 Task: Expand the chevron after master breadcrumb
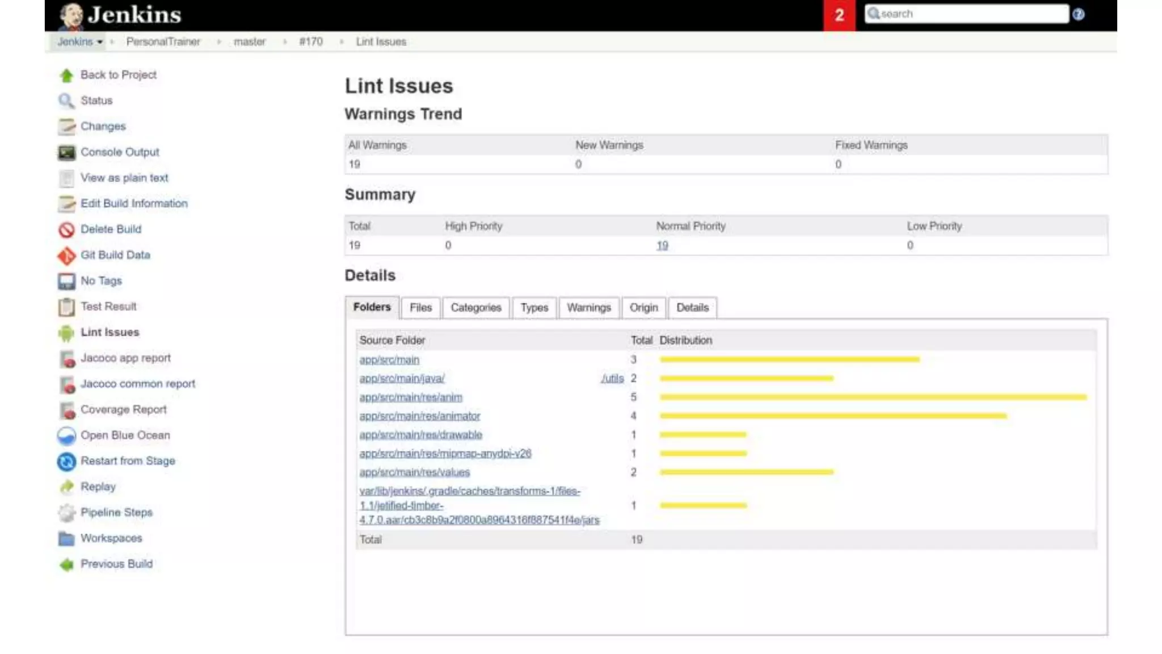(x=285, y=42)
